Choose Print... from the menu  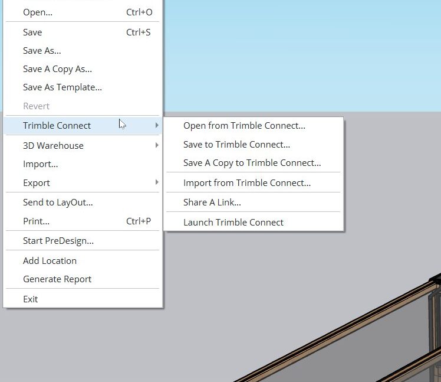pyautogui.click(x=83, y=221)
